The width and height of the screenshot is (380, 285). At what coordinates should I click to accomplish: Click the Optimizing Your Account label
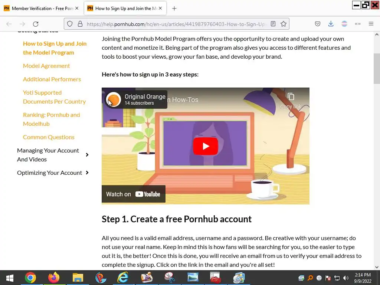click(x=49, y=173)
